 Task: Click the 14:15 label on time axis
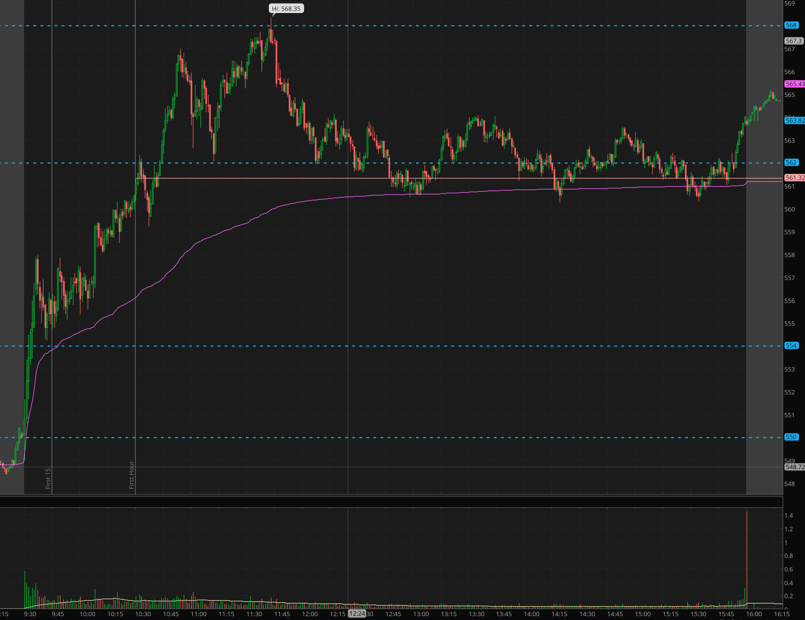click(559, 614)
